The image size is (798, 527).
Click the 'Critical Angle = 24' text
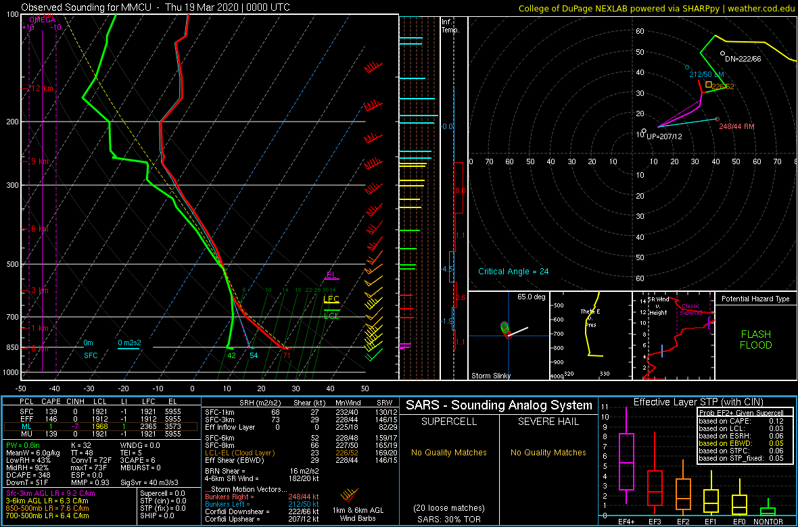click(x=513, y=271)
